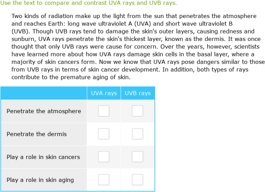The image size is (265, 192).
Task: Click the Play a role in skin cancers label
Action: [43, 157]
